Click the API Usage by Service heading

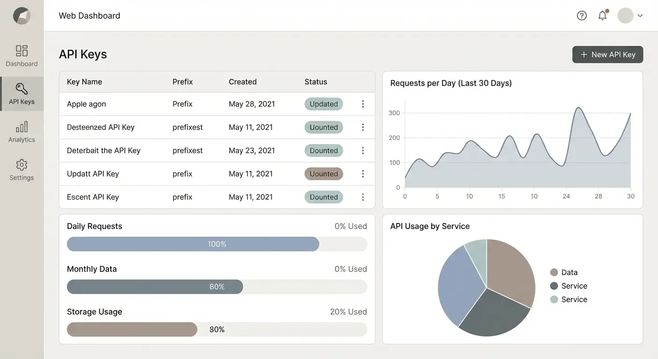(430, 226)
